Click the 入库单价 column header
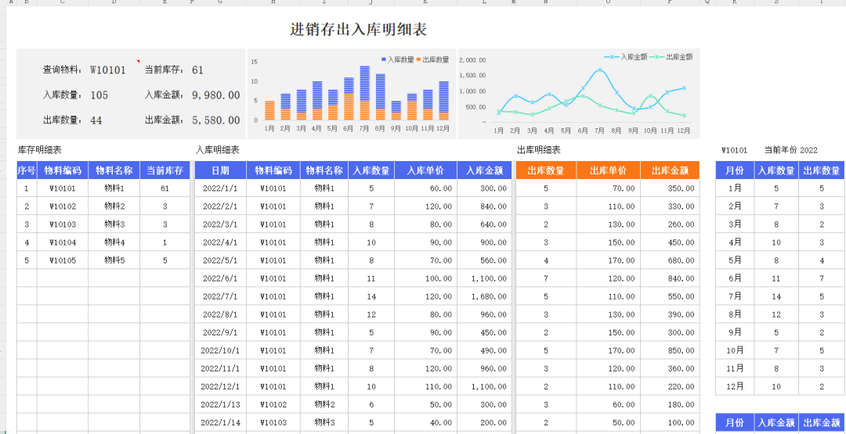The width and height of the screenshot is (846, 434). [425, 170]
